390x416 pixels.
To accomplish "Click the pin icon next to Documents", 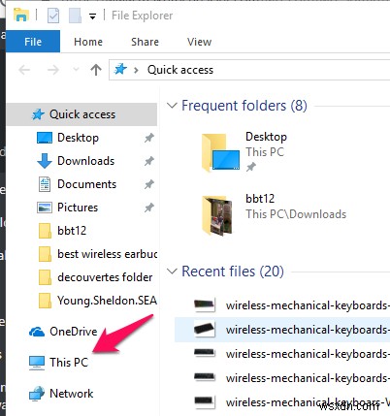I will [148, 184].
